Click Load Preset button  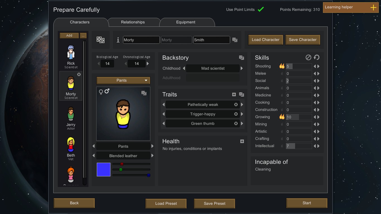(x=166, y=203)
